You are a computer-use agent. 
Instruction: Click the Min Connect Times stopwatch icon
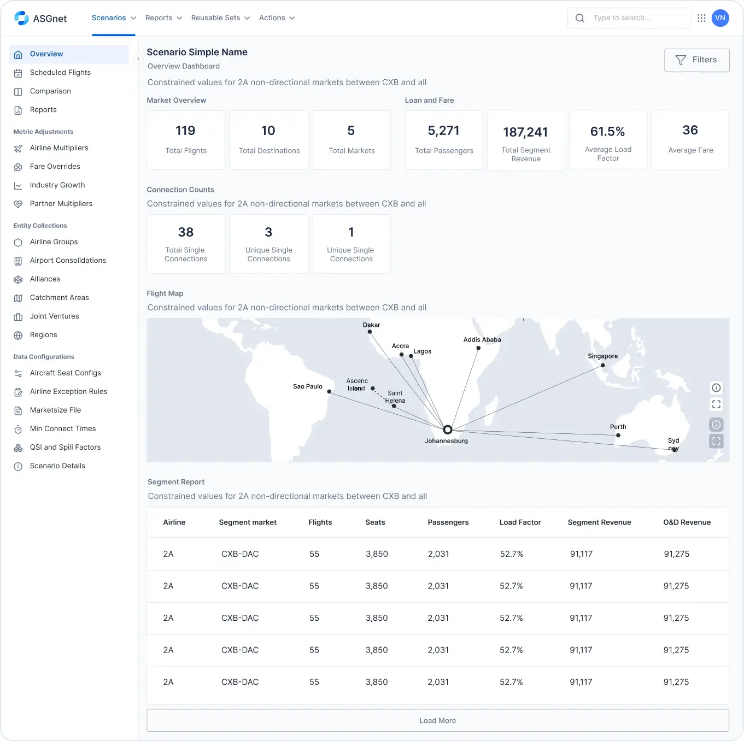[x=18, y=430]
